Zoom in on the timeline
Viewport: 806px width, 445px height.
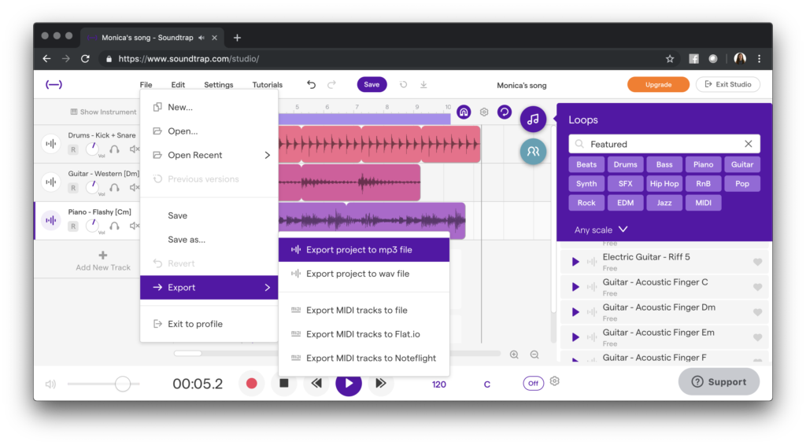[514, 355]
